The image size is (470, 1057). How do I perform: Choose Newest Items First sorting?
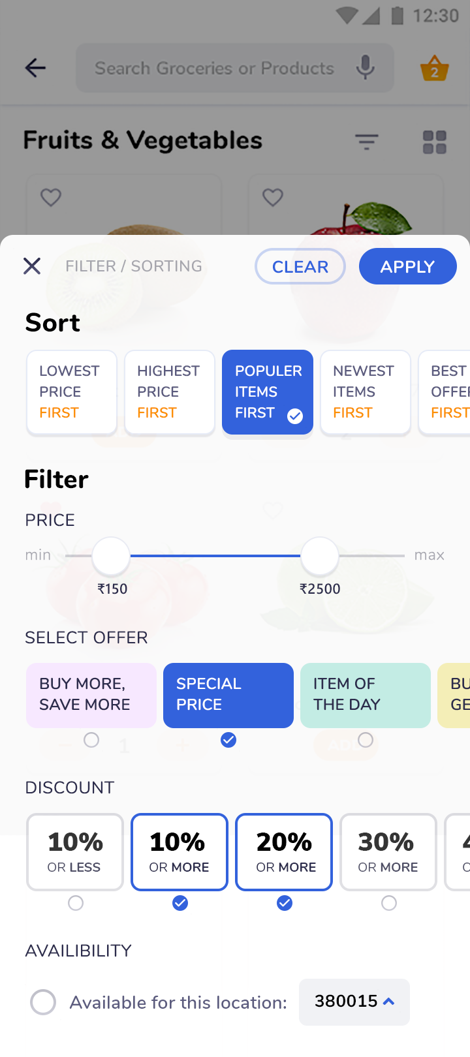(366, 392)
